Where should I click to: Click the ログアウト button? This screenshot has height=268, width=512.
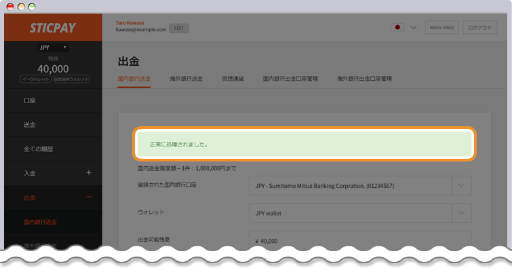coord(480,28)
